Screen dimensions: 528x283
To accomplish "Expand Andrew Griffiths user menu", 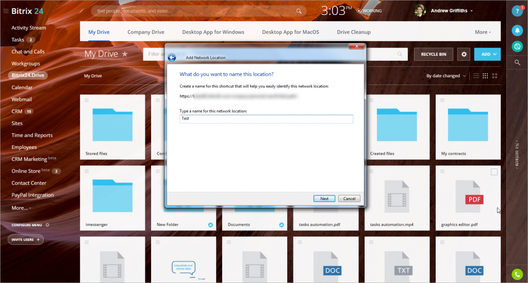I will (452, 11).
